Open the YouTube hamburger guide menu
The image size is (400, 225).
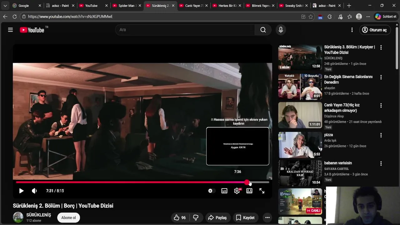(10, 30)
